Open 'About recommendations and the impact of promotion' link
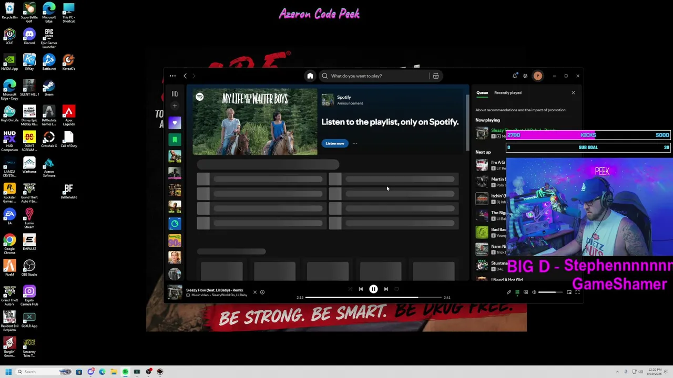 pos(521,110)
